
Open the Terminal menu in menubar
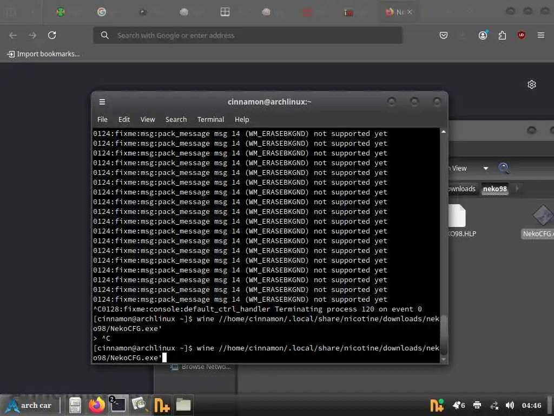pyautogui.click(x=210, y=120)
